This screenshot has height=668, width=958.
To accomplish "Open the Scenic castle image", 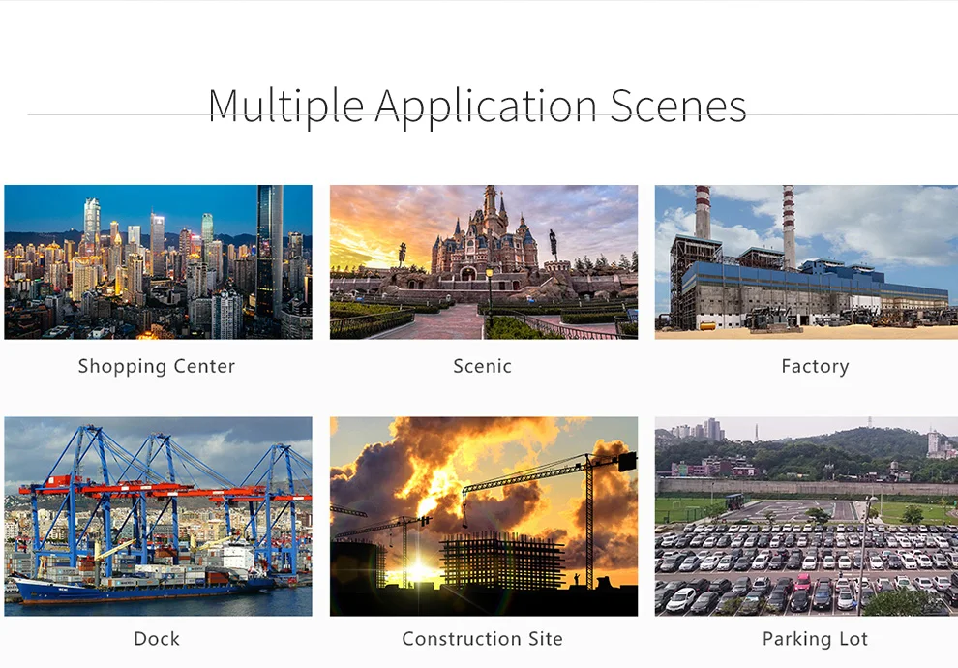I will (x=484, y=262).
